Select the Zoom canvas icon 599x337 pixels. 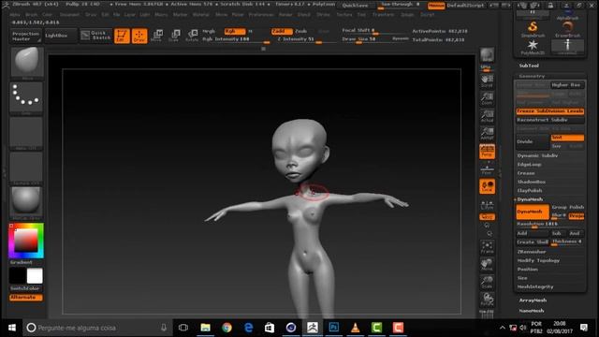[487, 98]
